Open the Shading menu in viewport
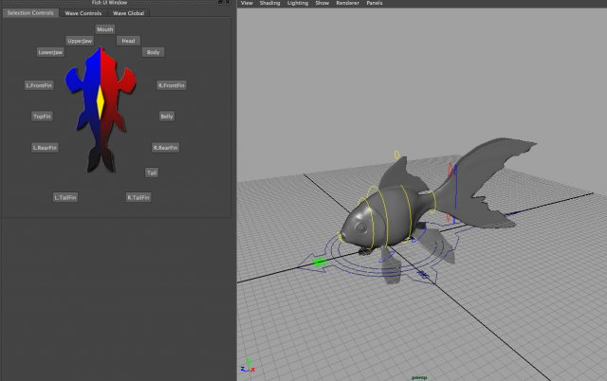Image resolution: width=607 pixels, height=381 pixels. (x=268, y=4)
